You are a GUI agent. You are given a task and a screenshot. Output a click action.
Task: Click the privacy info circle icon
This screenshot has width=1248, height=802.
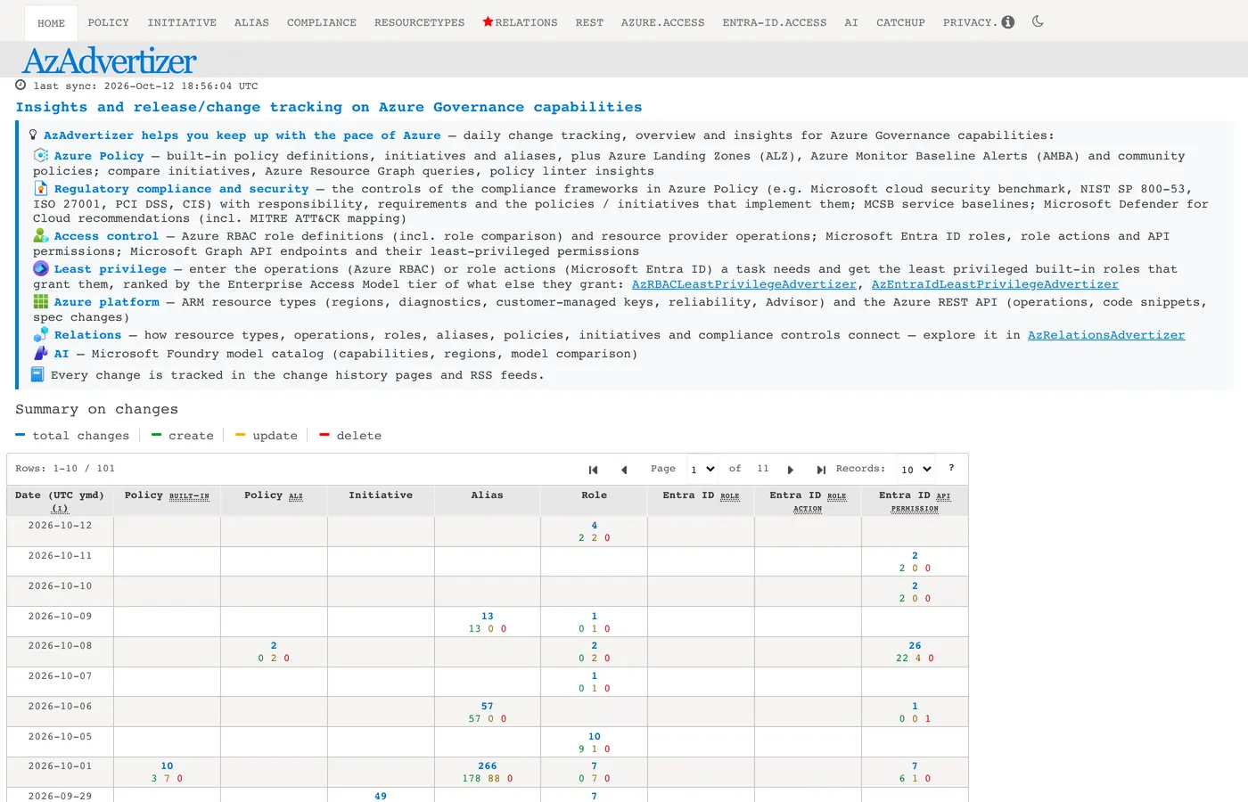(x=1008, y=22)
